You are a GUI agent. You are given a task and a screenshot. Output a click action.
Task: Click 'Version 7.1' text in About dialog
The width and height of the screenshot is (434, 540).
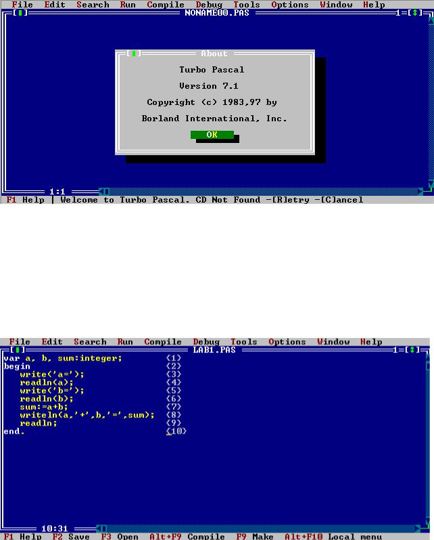click(209, 86)
